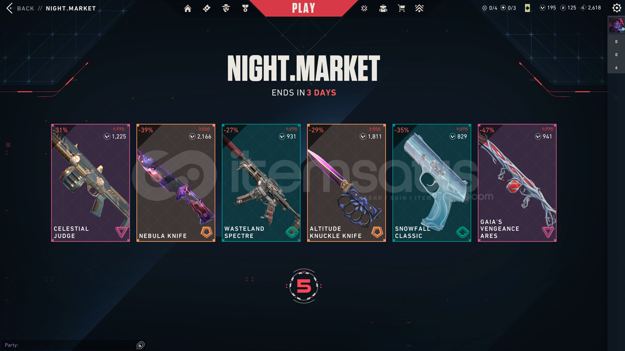Click the red PLAY tab
The height and width of the screenshot is (351, 625).
pos(304,8)
